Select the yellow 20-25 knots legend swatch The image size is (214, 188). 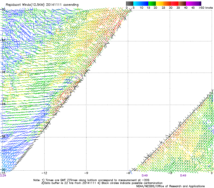[x=160, y=3]
